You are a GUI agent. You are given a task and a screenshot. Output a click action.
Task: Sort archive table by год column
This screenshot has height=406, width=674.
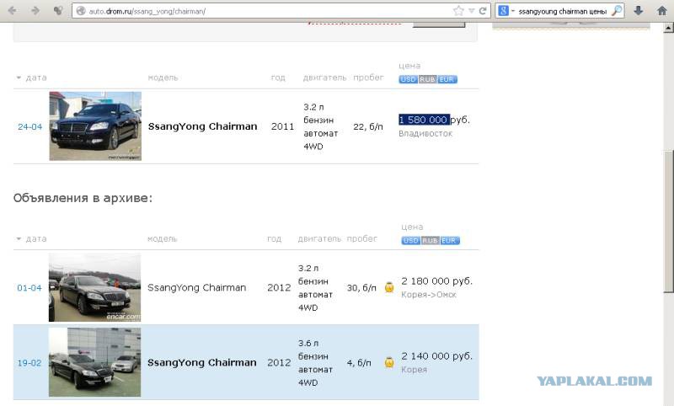pos(275,239)
